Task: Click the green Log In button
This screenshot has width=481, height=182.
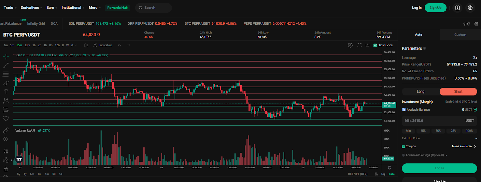Action: pyautogui.click(x=439, y=168)
